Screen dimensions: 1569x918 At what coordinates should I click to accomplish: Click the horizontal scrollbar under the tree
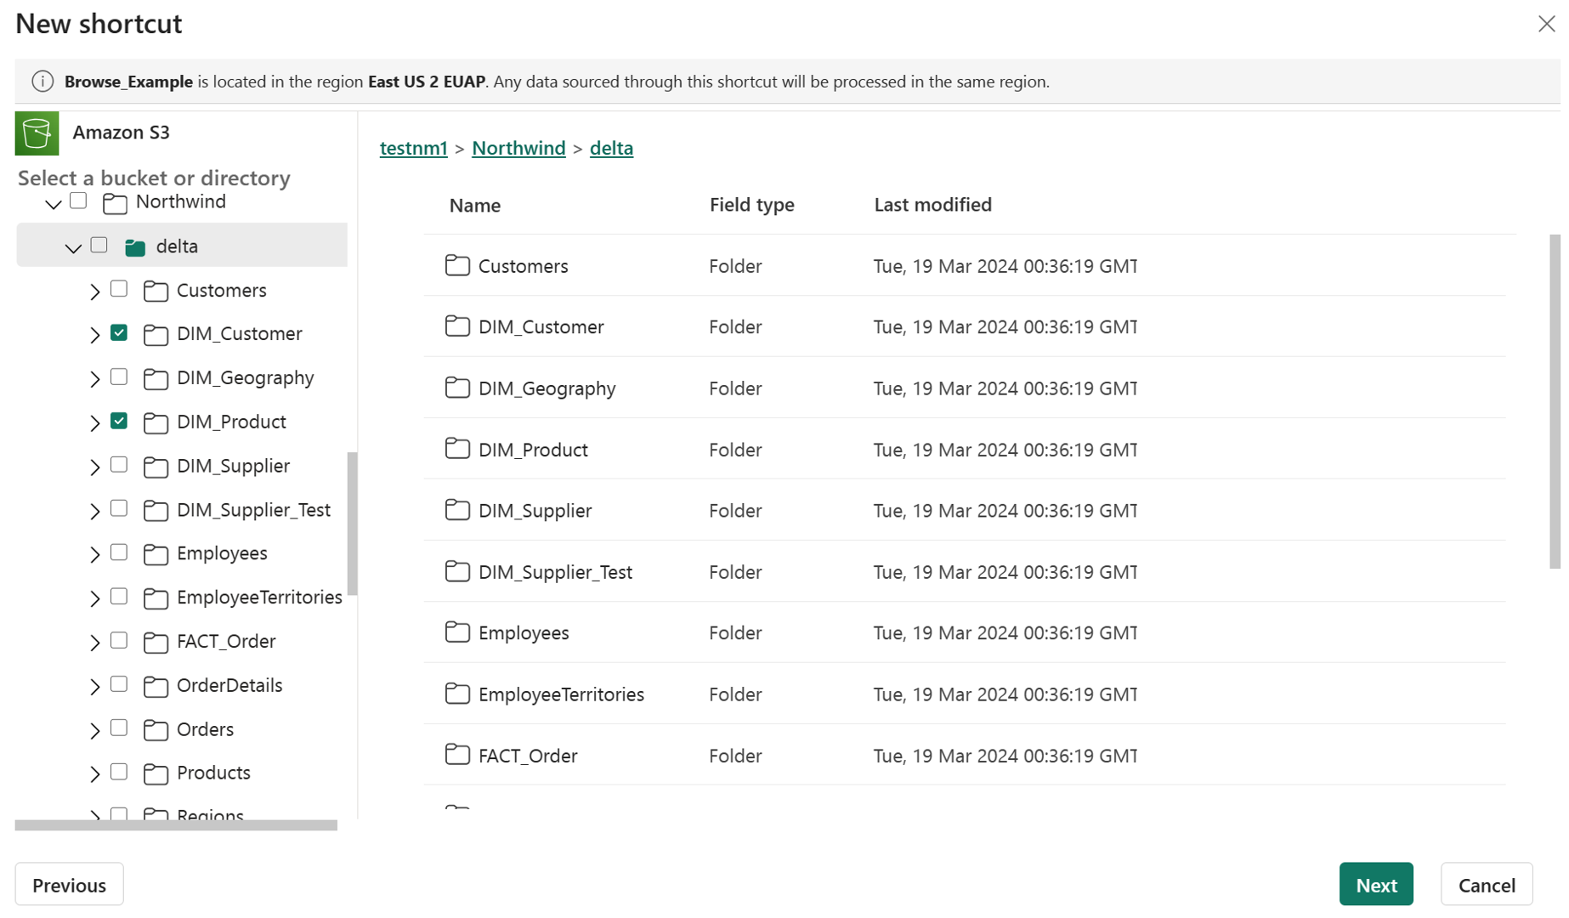click(x=176, y=824)
